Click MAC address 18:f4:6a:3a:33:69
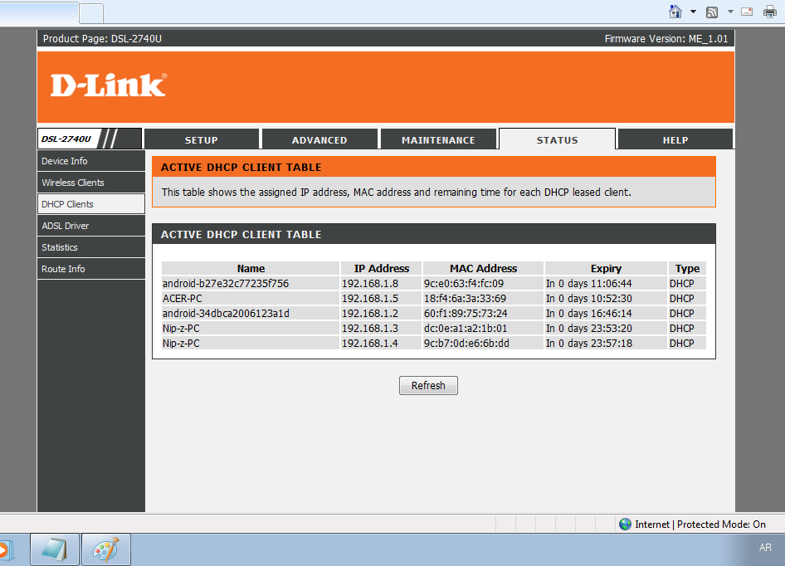 point(465,299)
